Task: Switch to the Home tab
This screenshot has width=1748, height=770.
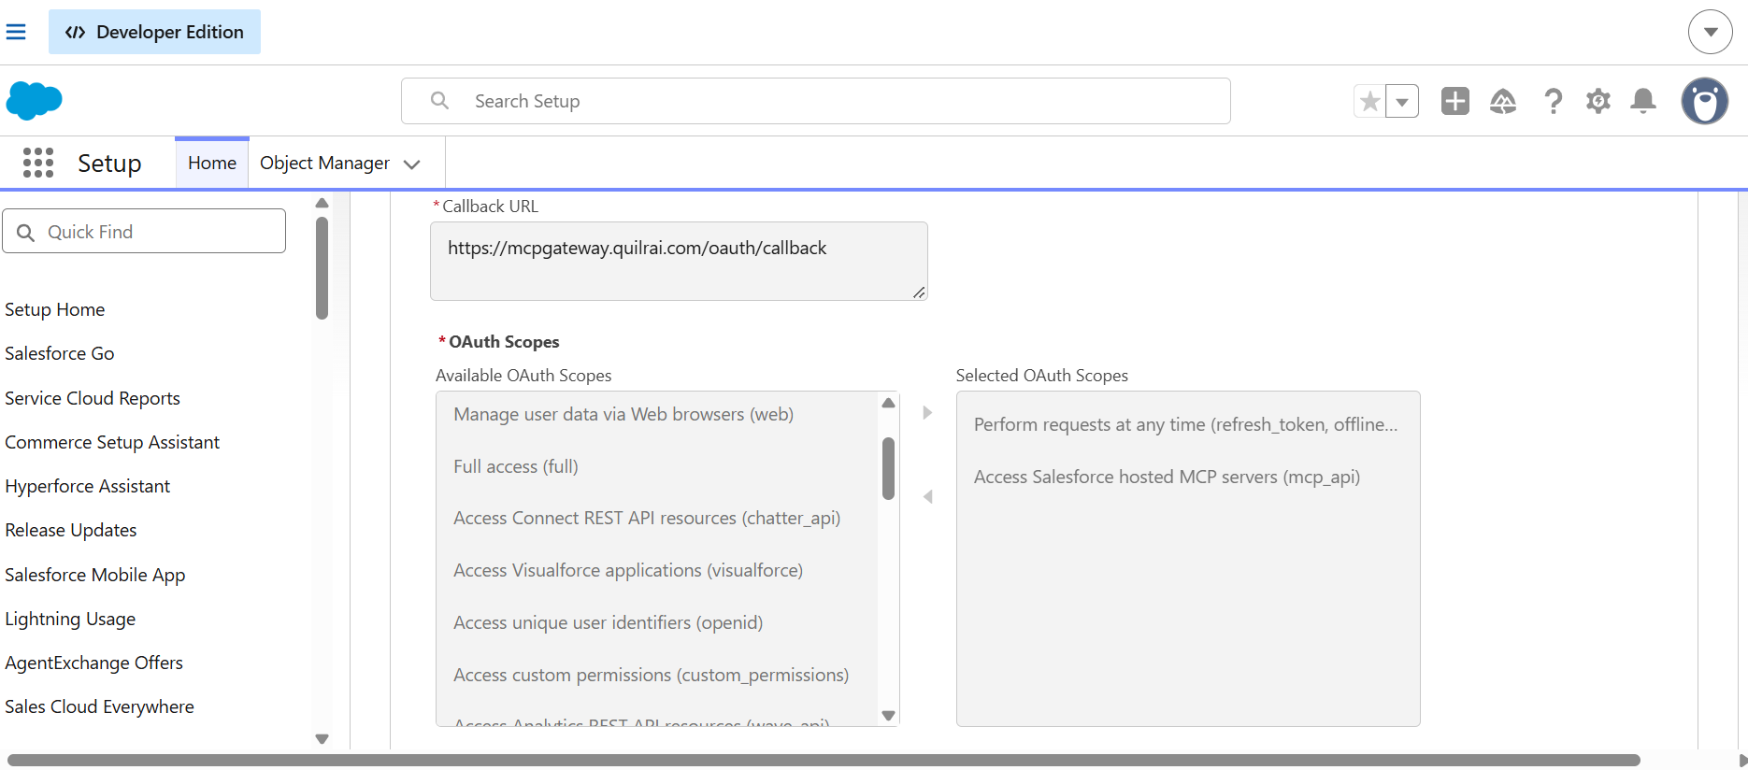Action: (212, 163)
